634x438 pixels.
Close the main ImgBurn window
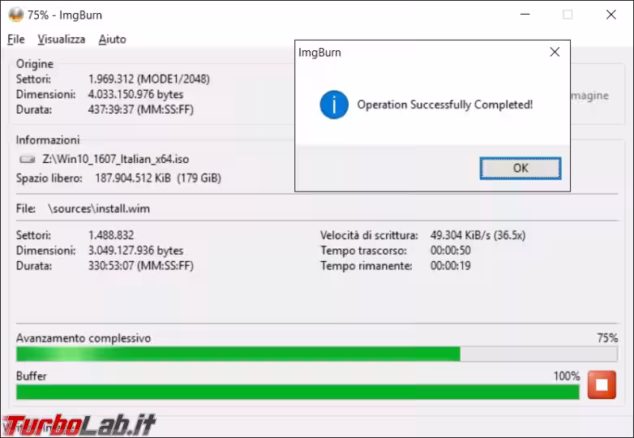tap(611, 15)
